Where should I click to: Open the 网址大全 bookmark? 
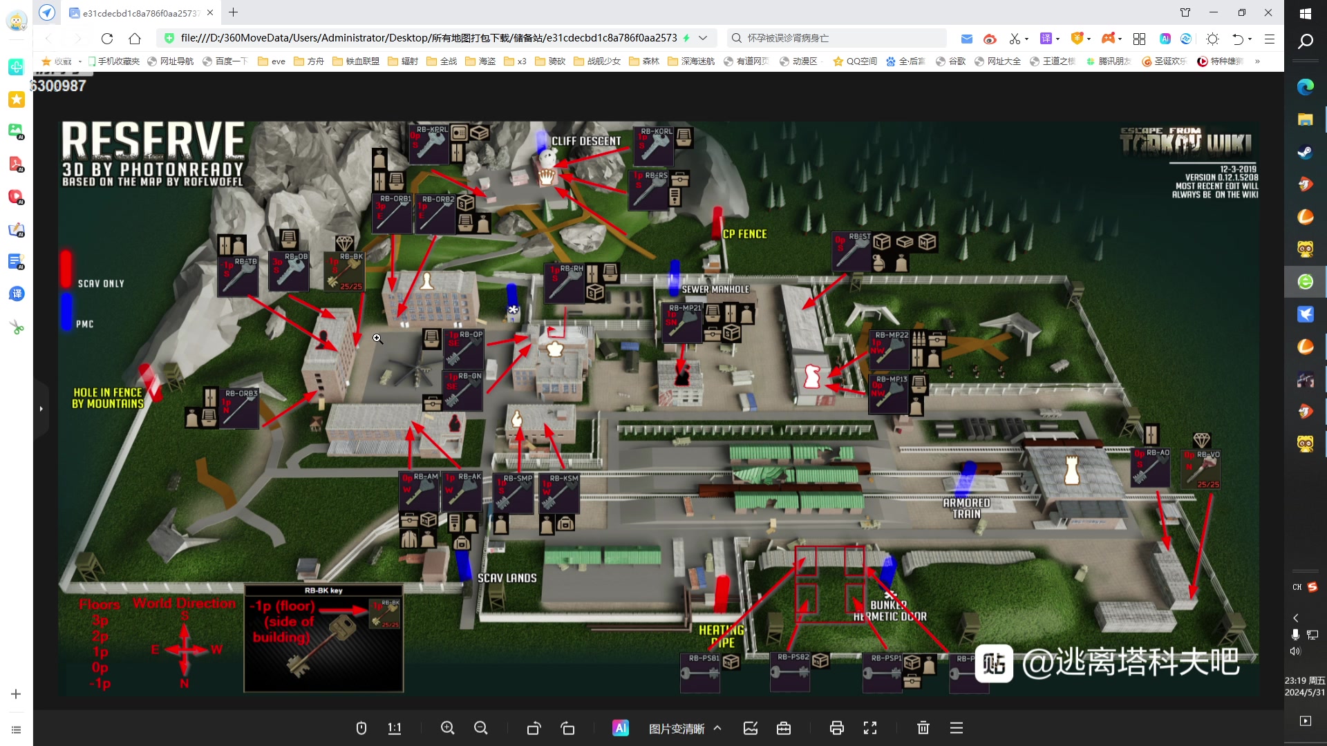pos(997,61)
